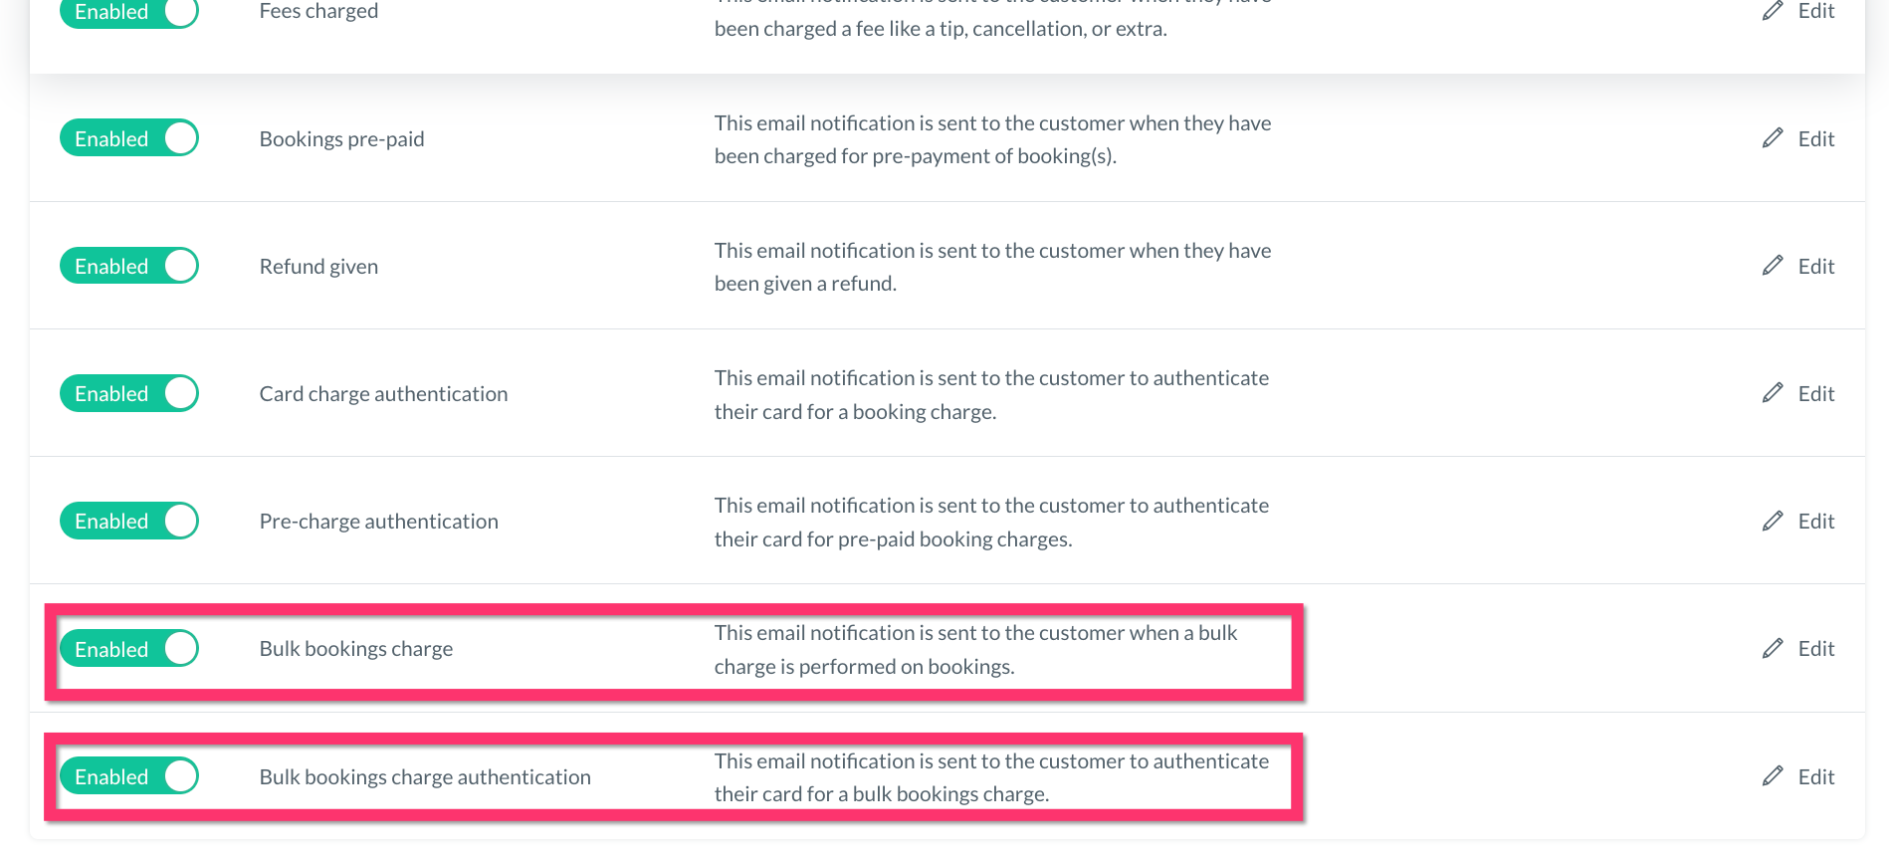Image resolution: width=1889 pixels, height=856 pixels.
Task: Click pencil icon for Card charge authentication
Action: click(1773, 393)
